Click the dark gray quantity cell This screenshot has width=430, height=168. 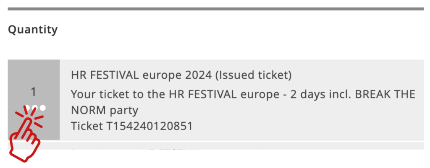pos(34,100)
